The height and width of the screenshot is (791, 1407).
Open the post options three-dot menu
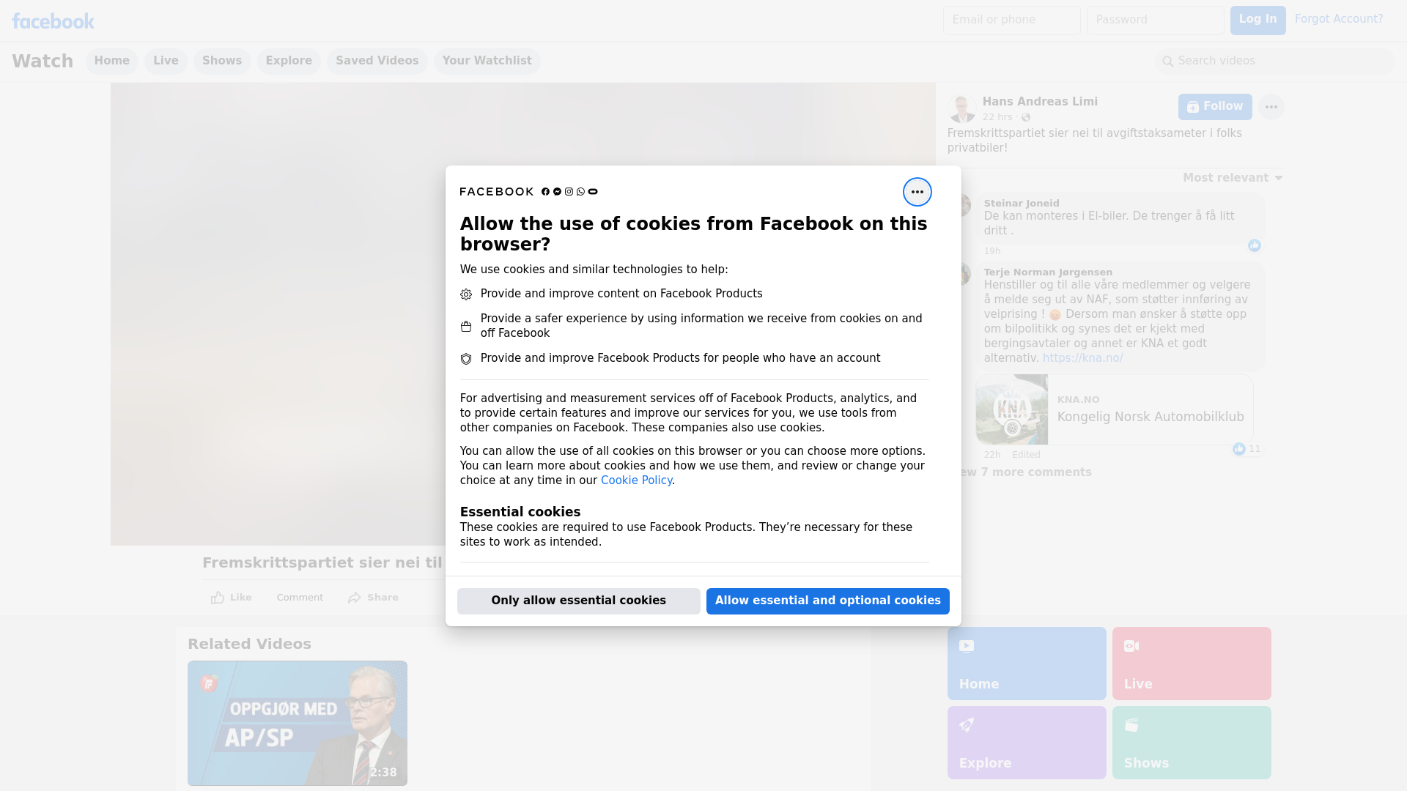[1271, 107]
